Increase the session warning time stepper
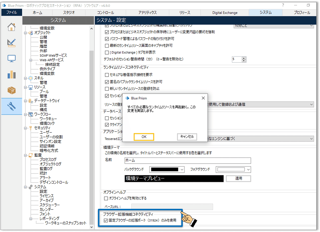The height and width of the screenshot is (232, 320). [244, 58]
